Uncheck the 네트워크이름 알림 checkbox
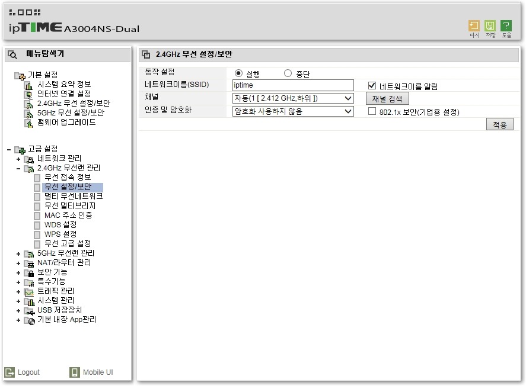The image size is (526, 386). click(x=372, y=86)
